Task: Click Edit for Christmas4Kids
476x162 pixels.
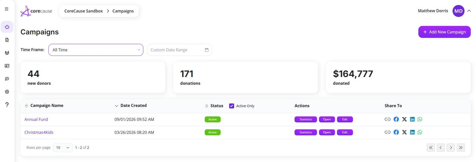Action: coord(345,132)
